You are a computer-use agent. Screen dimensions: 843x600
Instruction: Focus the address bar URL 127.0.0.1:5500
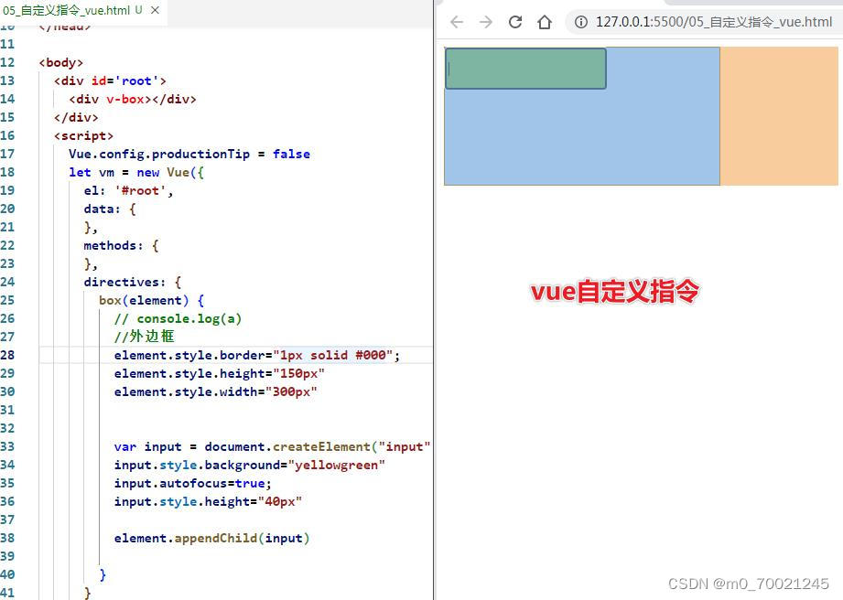(714, 22)
